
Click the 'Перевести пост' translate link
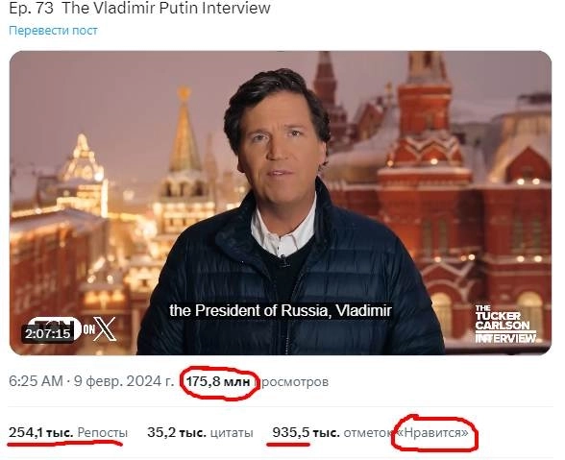(x=53, y=31)
